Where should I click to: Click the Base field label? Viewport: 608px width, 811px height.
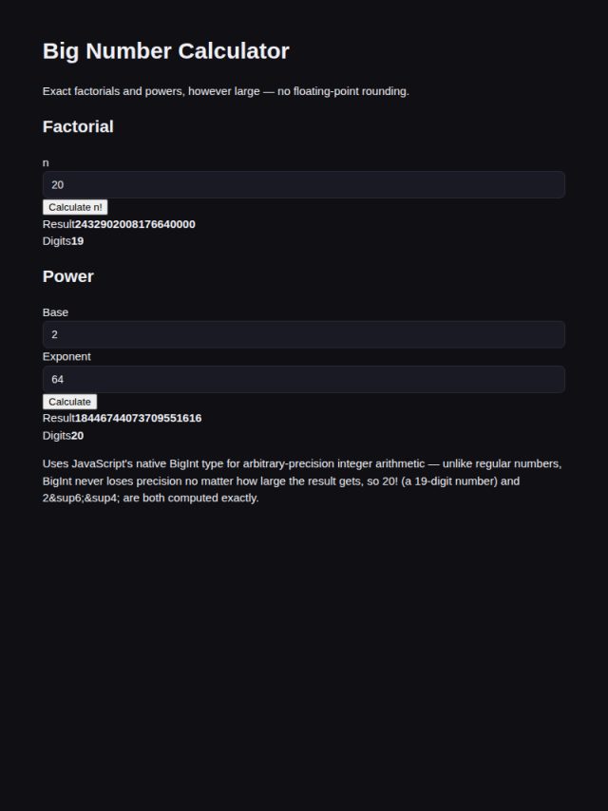click(55, 312)
